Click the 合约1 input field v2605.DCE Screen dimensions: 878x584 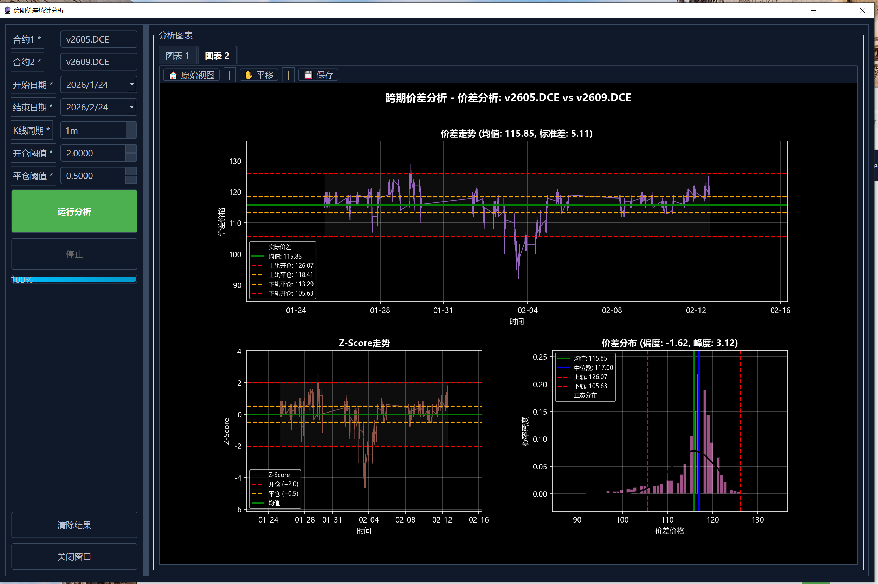click(98, 39)
